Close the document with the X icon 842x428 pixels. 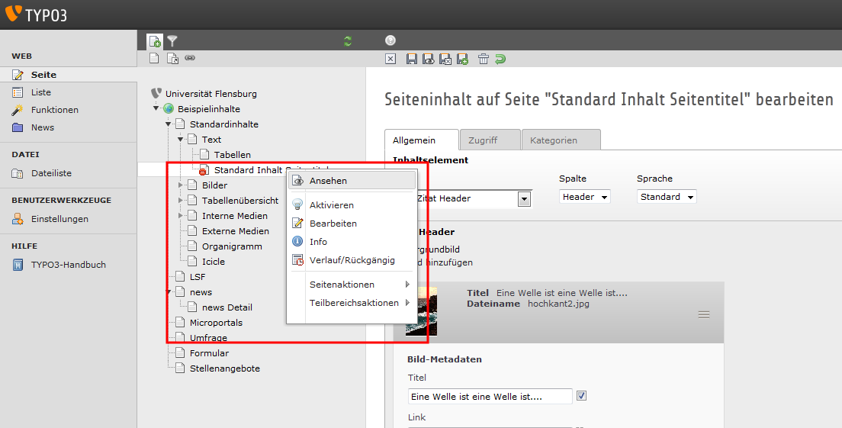(x=390, y=59)
